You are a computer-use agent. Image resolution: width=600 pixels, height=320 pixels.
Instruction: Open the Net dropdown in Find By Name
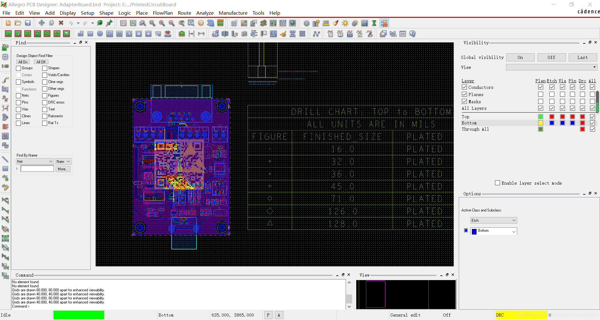pos(35,162)
